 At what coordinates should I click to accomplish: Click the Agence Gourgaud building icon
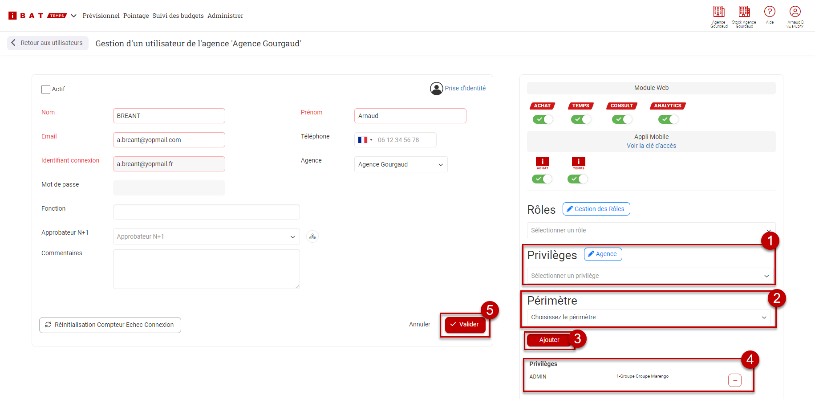pos(718,12)
